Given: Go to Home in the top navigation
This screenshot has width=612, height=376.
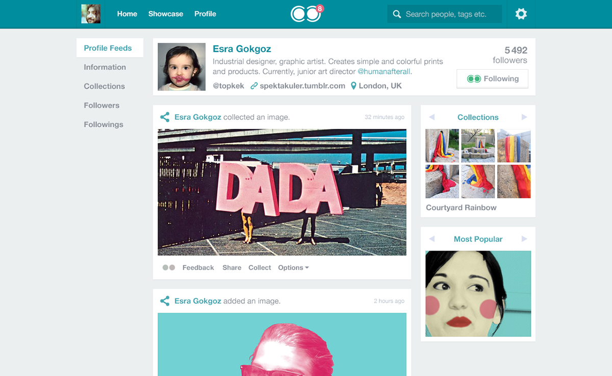Looking at the screenshot, I should pos(127,14).
